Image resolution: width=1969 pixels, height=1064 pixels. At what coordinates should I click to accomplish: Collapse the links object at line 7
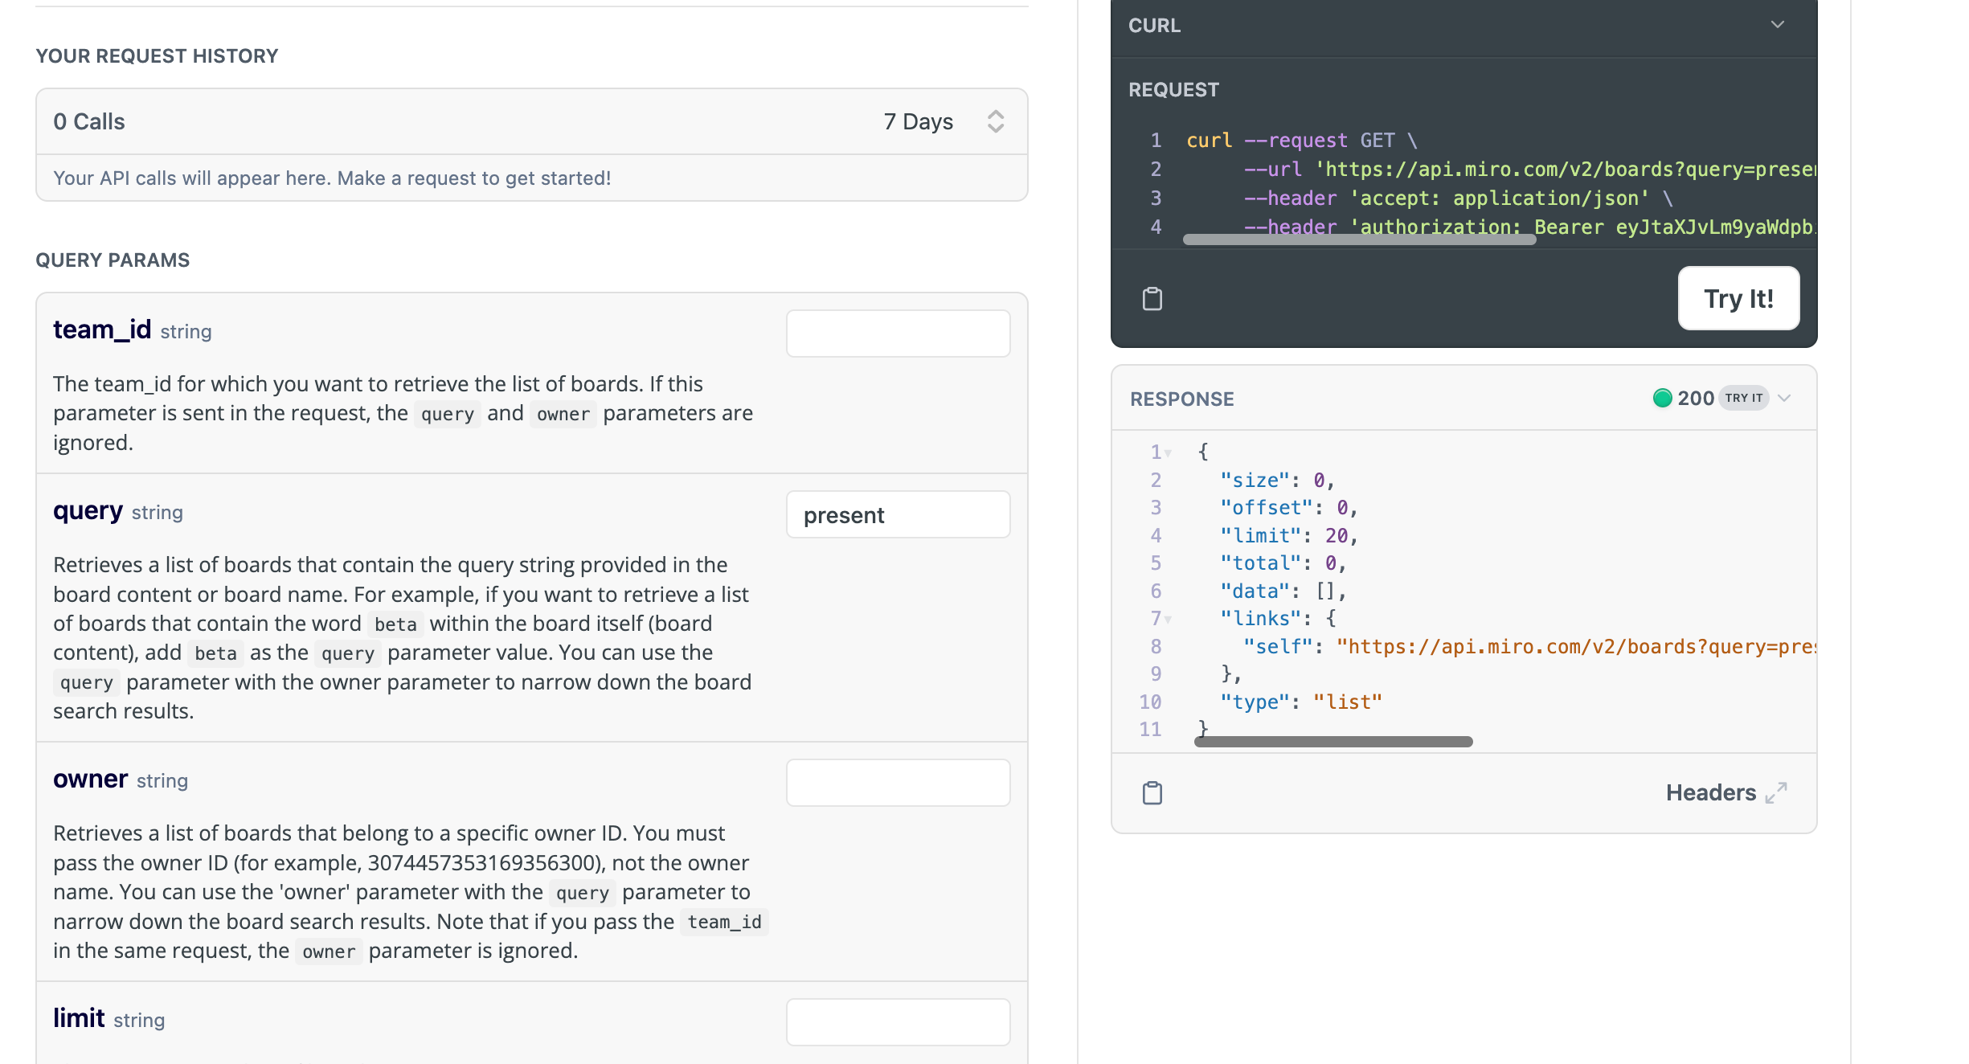pos(1168,619)
